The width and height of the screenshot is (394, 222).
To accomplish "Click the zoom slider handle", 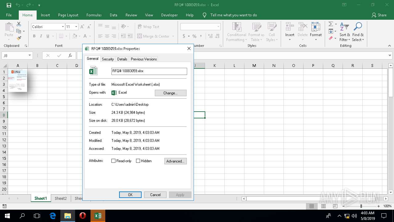I will point(361,206).
